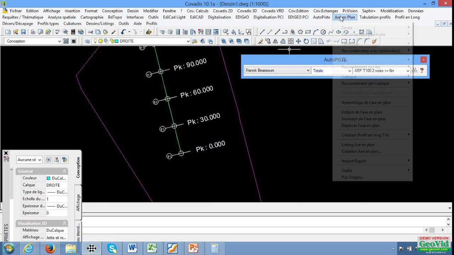
Task: Click the Echelle du type de ligne value
Action: pyautogui.click(x=57, y=199)
